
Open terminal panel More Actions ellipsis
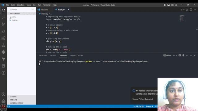pyautogui.click(x=187, y=55)
